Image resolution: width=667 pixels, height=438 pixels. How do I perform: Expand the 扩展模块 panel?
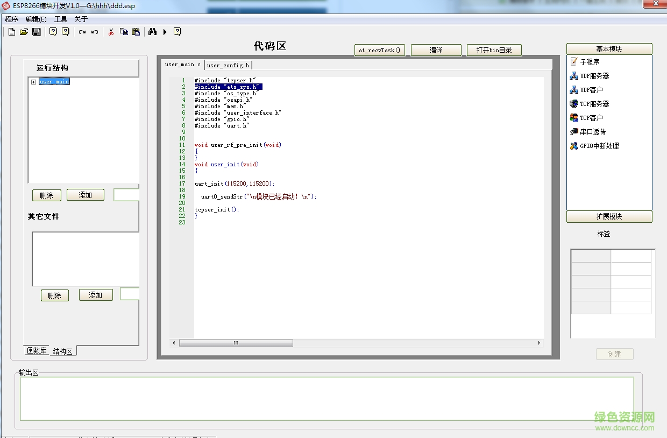click(x=609, y=217)
